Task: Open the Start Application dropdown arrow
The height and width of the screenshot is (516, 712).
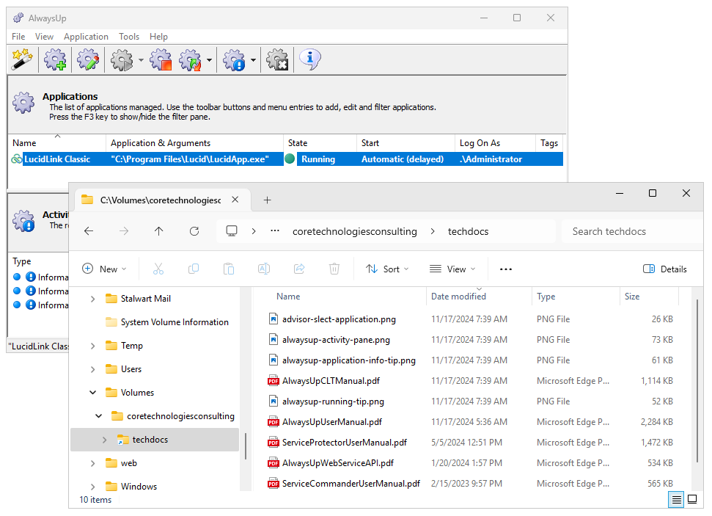Action: coord(141,60)
